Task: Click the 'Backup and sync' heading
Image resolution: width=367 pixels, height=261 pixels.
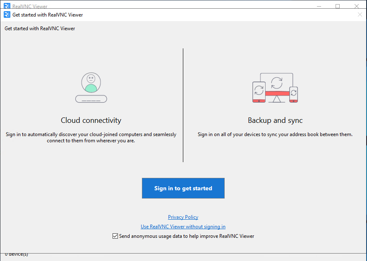Action: pos(275,120)
